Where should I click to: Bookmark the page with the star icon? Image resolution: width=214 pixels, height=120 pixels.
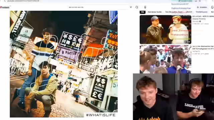click(x=200, y=1)
